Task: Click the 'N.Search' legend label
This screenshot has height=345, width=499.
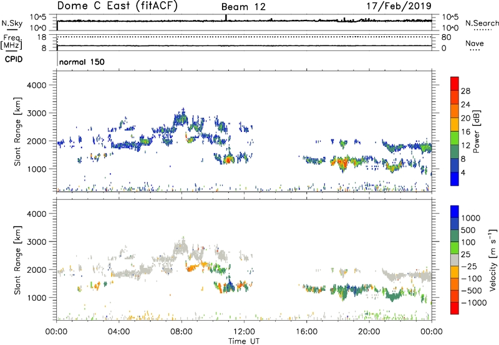Action: [482, 23]
